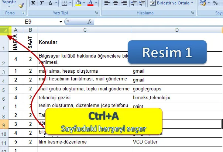Align text to the left
This screenshot has width=223, height=152.
[107, 3]
